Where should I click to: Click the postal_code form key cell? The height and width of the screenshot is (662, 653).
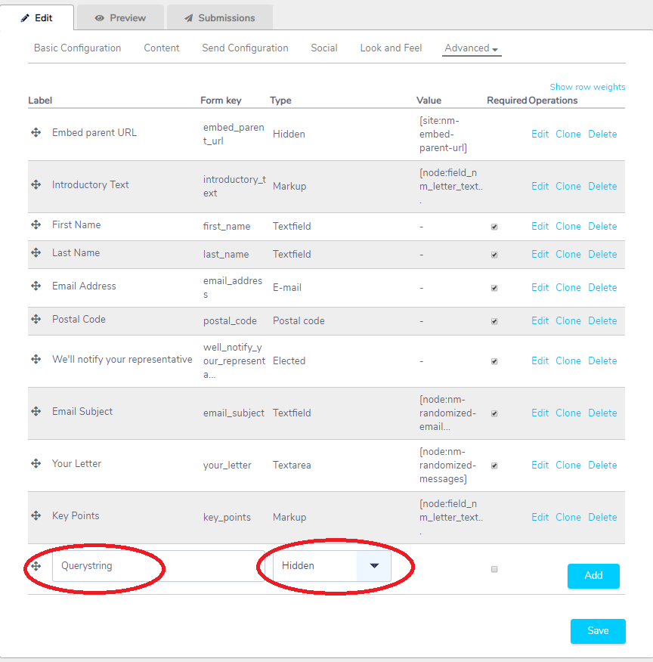[230, 321]
